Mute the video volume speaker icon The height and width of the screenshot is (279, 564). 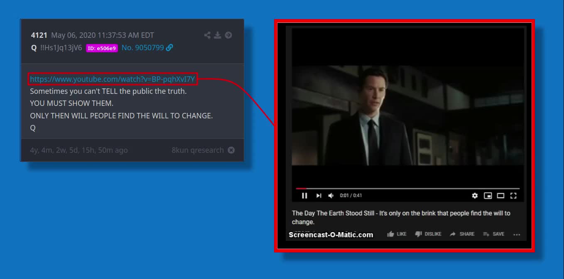(x=331, y=196)
